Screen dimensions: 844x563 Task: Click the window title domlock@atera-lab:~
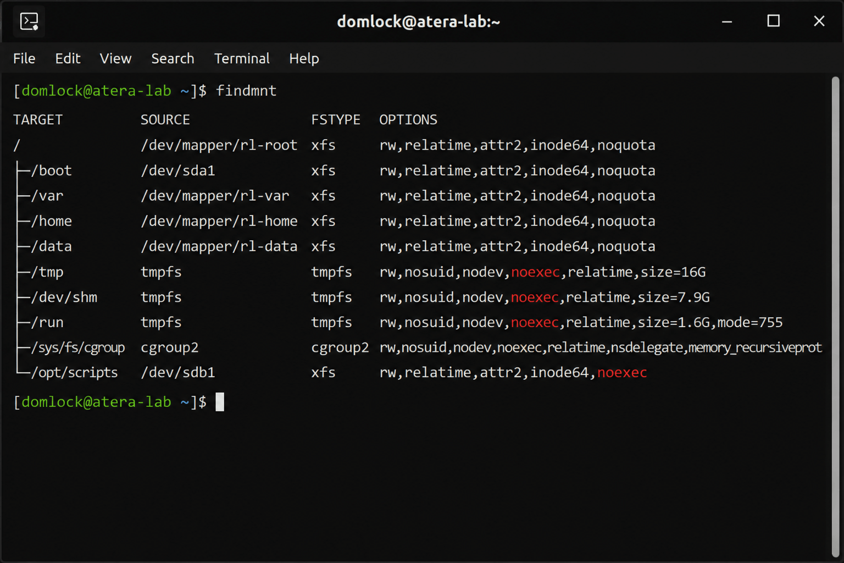[418, 22]
